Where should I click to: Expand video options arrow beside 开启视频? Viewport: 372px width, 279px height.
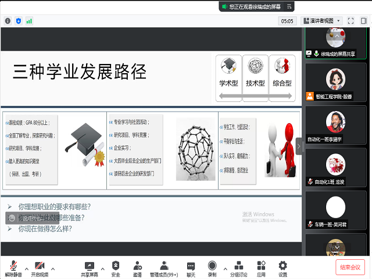point(53,269)
